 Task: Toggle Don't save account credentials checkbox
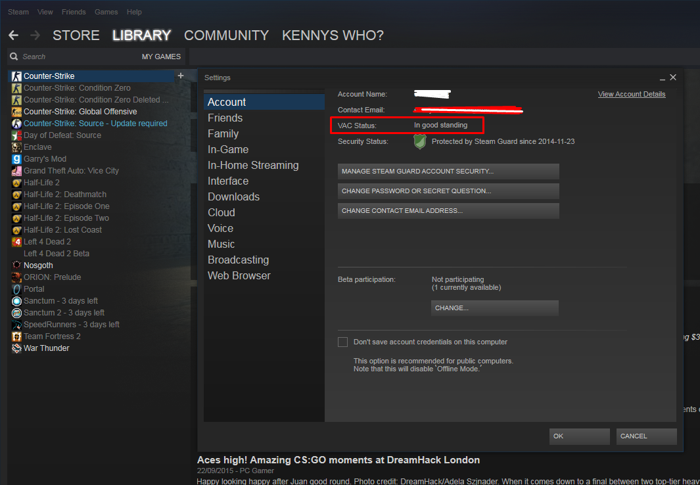click(x=343, y=342)
